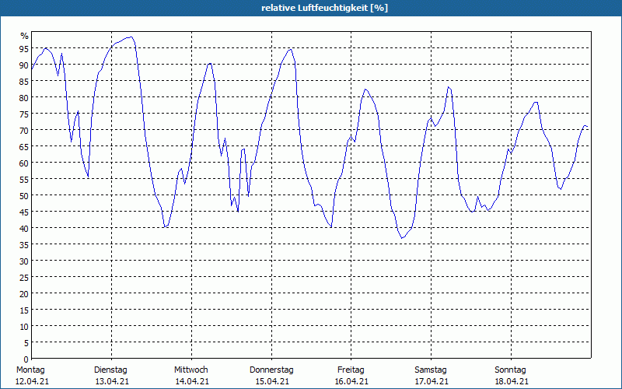
Task: Click the 75 value on y-axis
Action: coord(24,114)
